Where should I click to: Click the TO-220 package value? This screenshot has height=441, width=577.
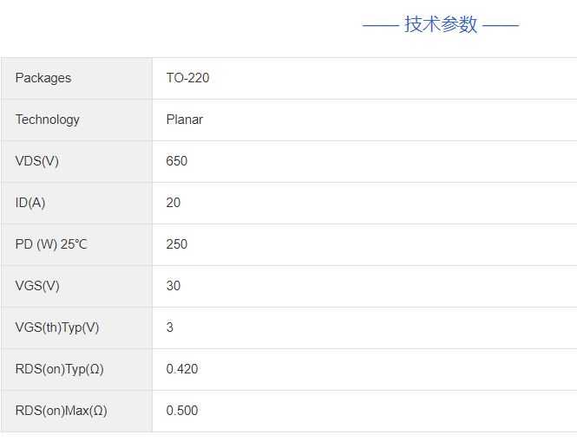pos(187,78)
